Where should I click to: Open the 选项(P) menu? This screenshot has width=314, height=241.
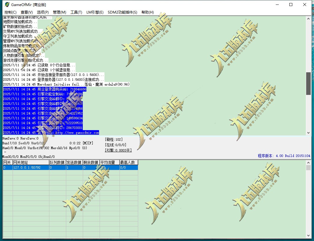point(43,12)
